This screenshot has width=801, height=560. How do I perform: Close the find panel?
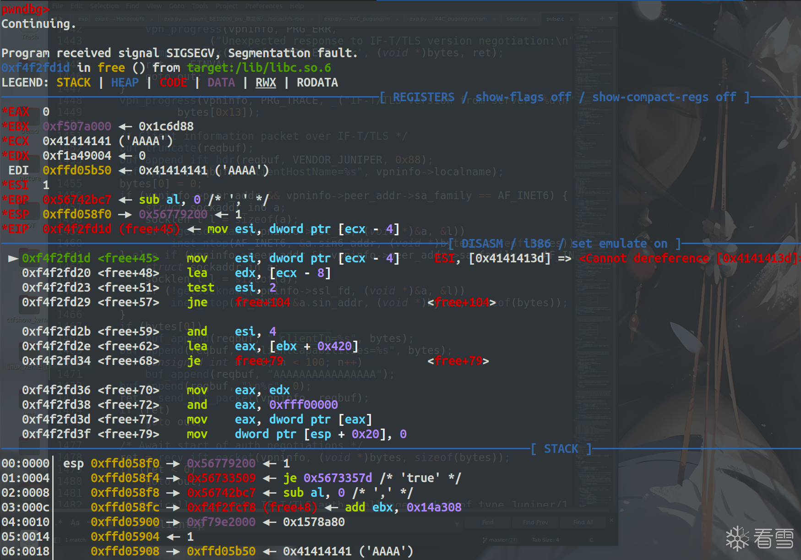611,521
